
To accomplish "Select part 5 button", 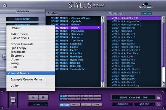I will (x=83, y=96).
